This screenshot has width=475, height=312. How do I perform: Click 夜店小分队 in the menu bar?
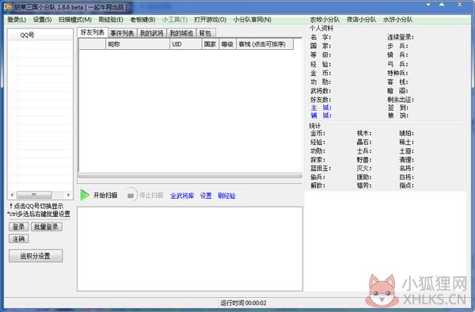click(x=361, y=20)
